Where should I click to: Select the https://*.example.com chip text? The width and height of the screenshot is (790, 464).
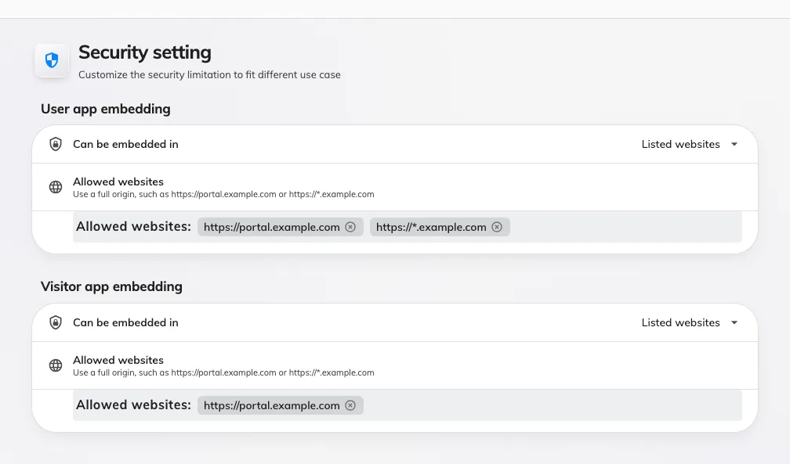(x=431, y=227)
